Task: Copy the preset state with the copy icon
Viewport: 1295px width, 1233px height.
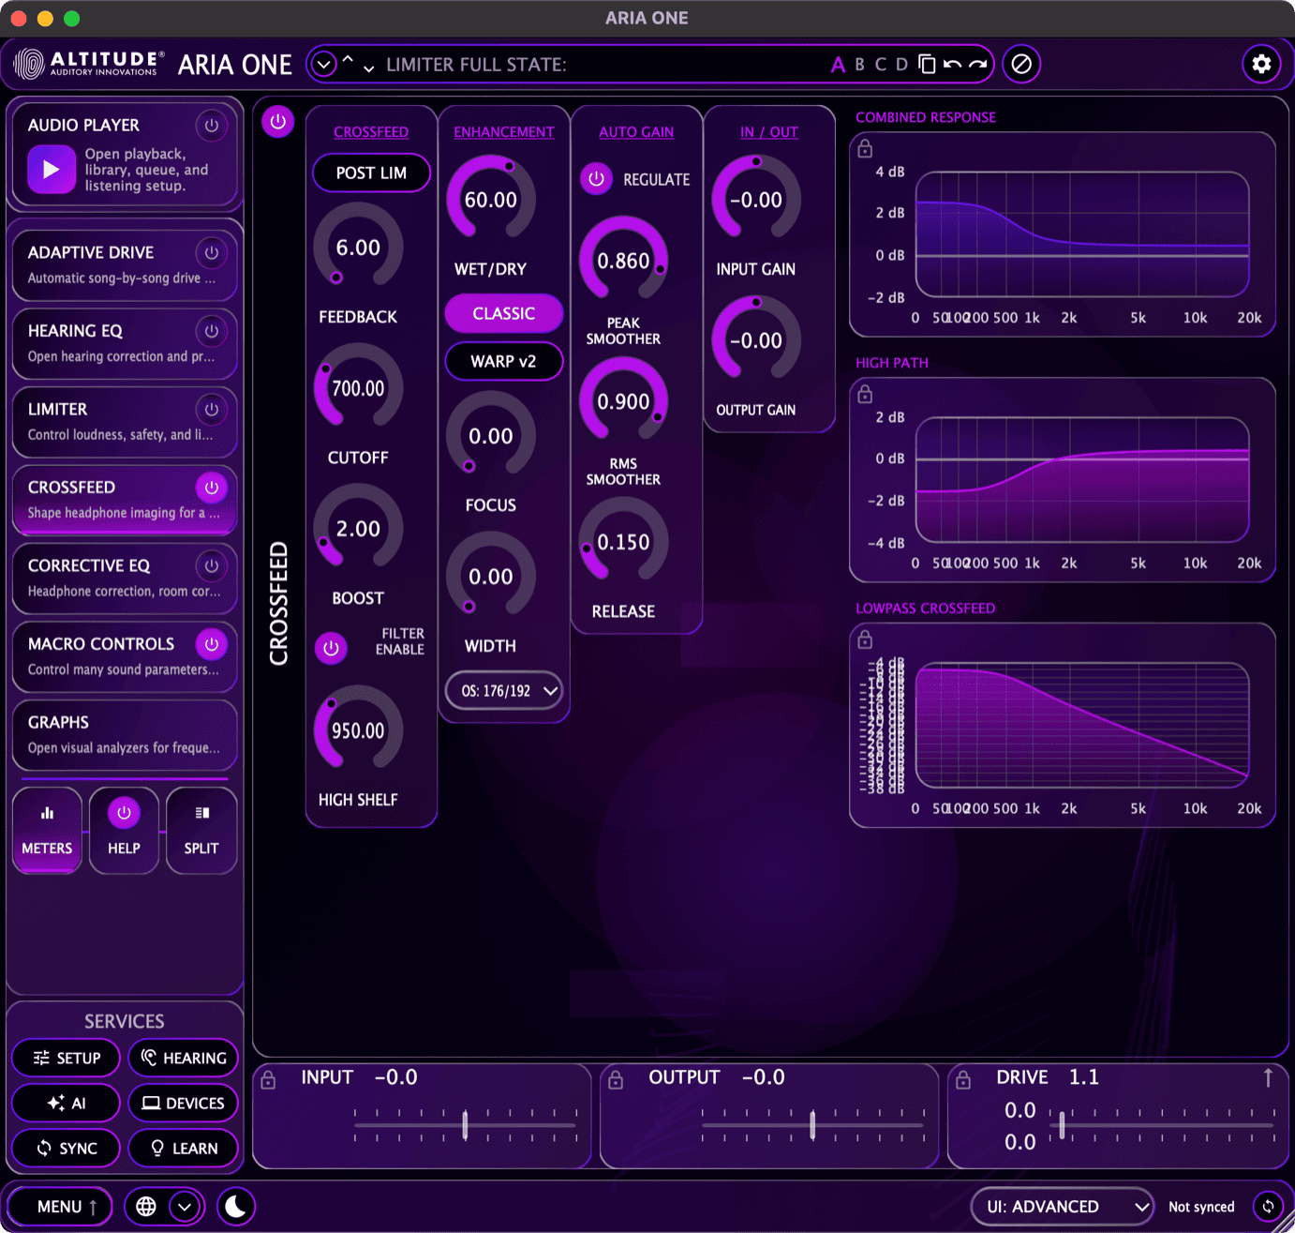Action: [927, 64]
